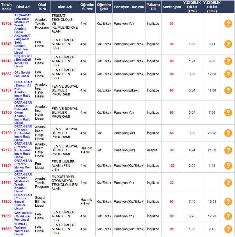Click help icon for Trabzon Merkez Fen Lisesi

point(228,166)
